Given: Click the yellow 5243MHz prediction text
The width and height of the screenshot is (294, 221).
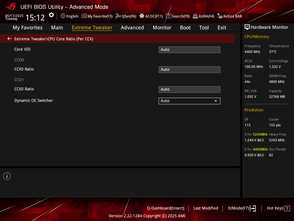Looking at the screenshot, I should coord(260,134).
